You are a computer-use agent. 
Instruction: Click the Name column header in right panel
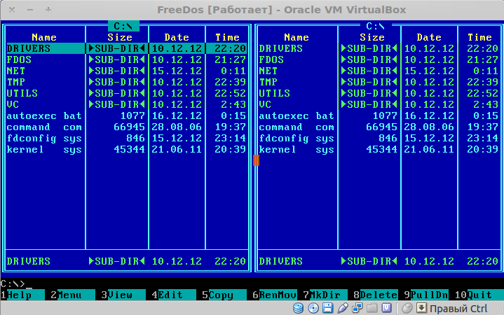tap(297, 37)
